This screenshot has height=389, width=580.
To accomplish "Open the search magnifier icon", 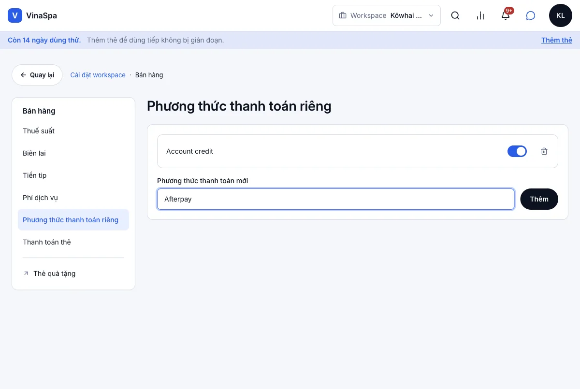I will (455, 15).
